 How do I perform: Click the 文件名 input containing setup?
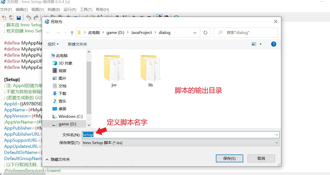coord(180,135)
